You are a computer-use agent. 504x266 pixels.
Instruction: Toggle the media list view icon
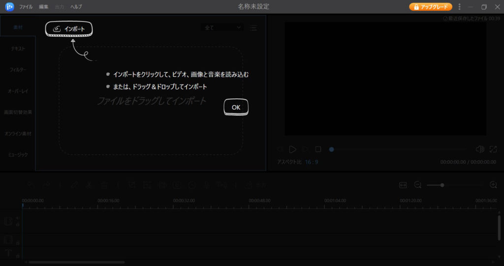click(253, 28)
